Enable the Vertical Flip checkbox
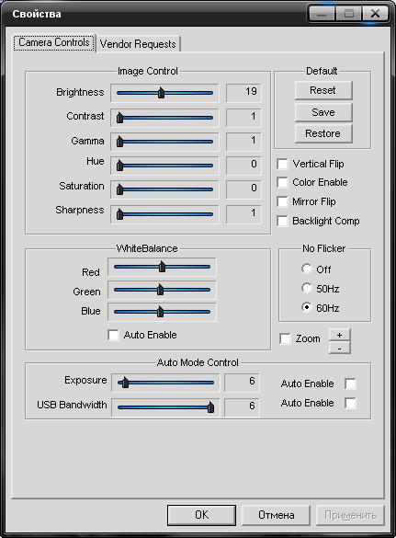Screen dimensions: 396x538 pyautogui.click(x=282, y=164)
